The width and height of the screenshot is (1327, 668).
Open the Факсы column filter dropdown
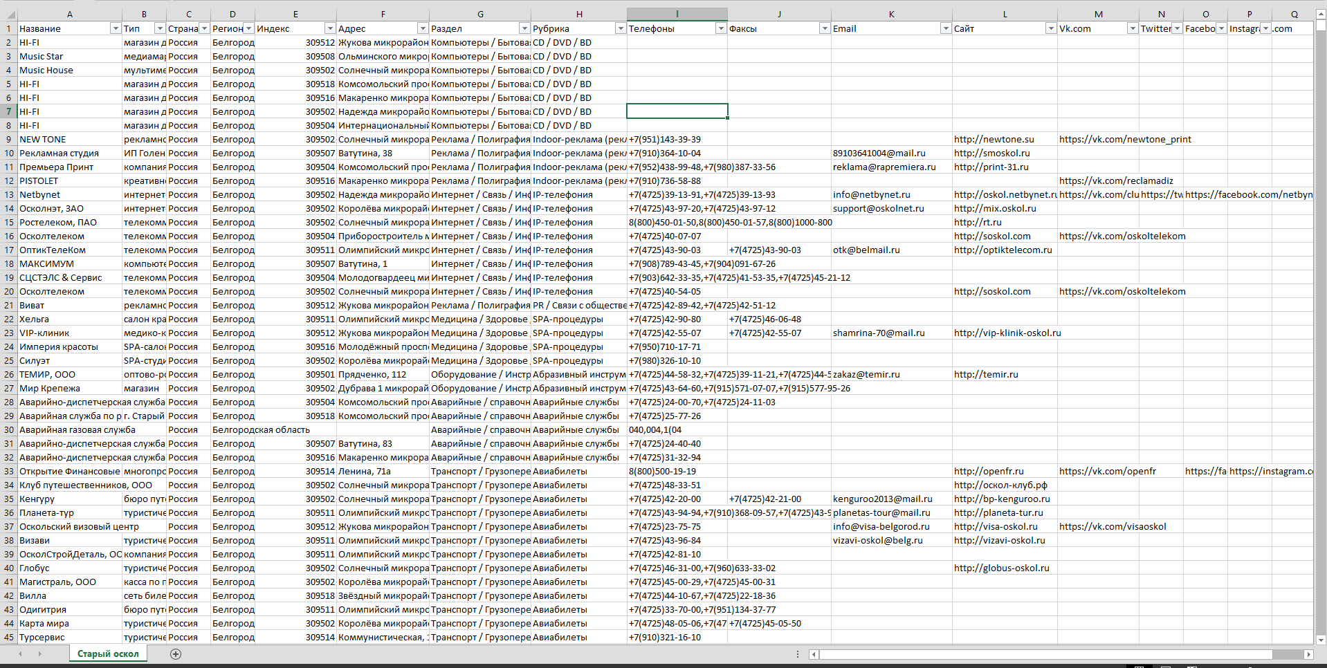click(x=825, y=28)
